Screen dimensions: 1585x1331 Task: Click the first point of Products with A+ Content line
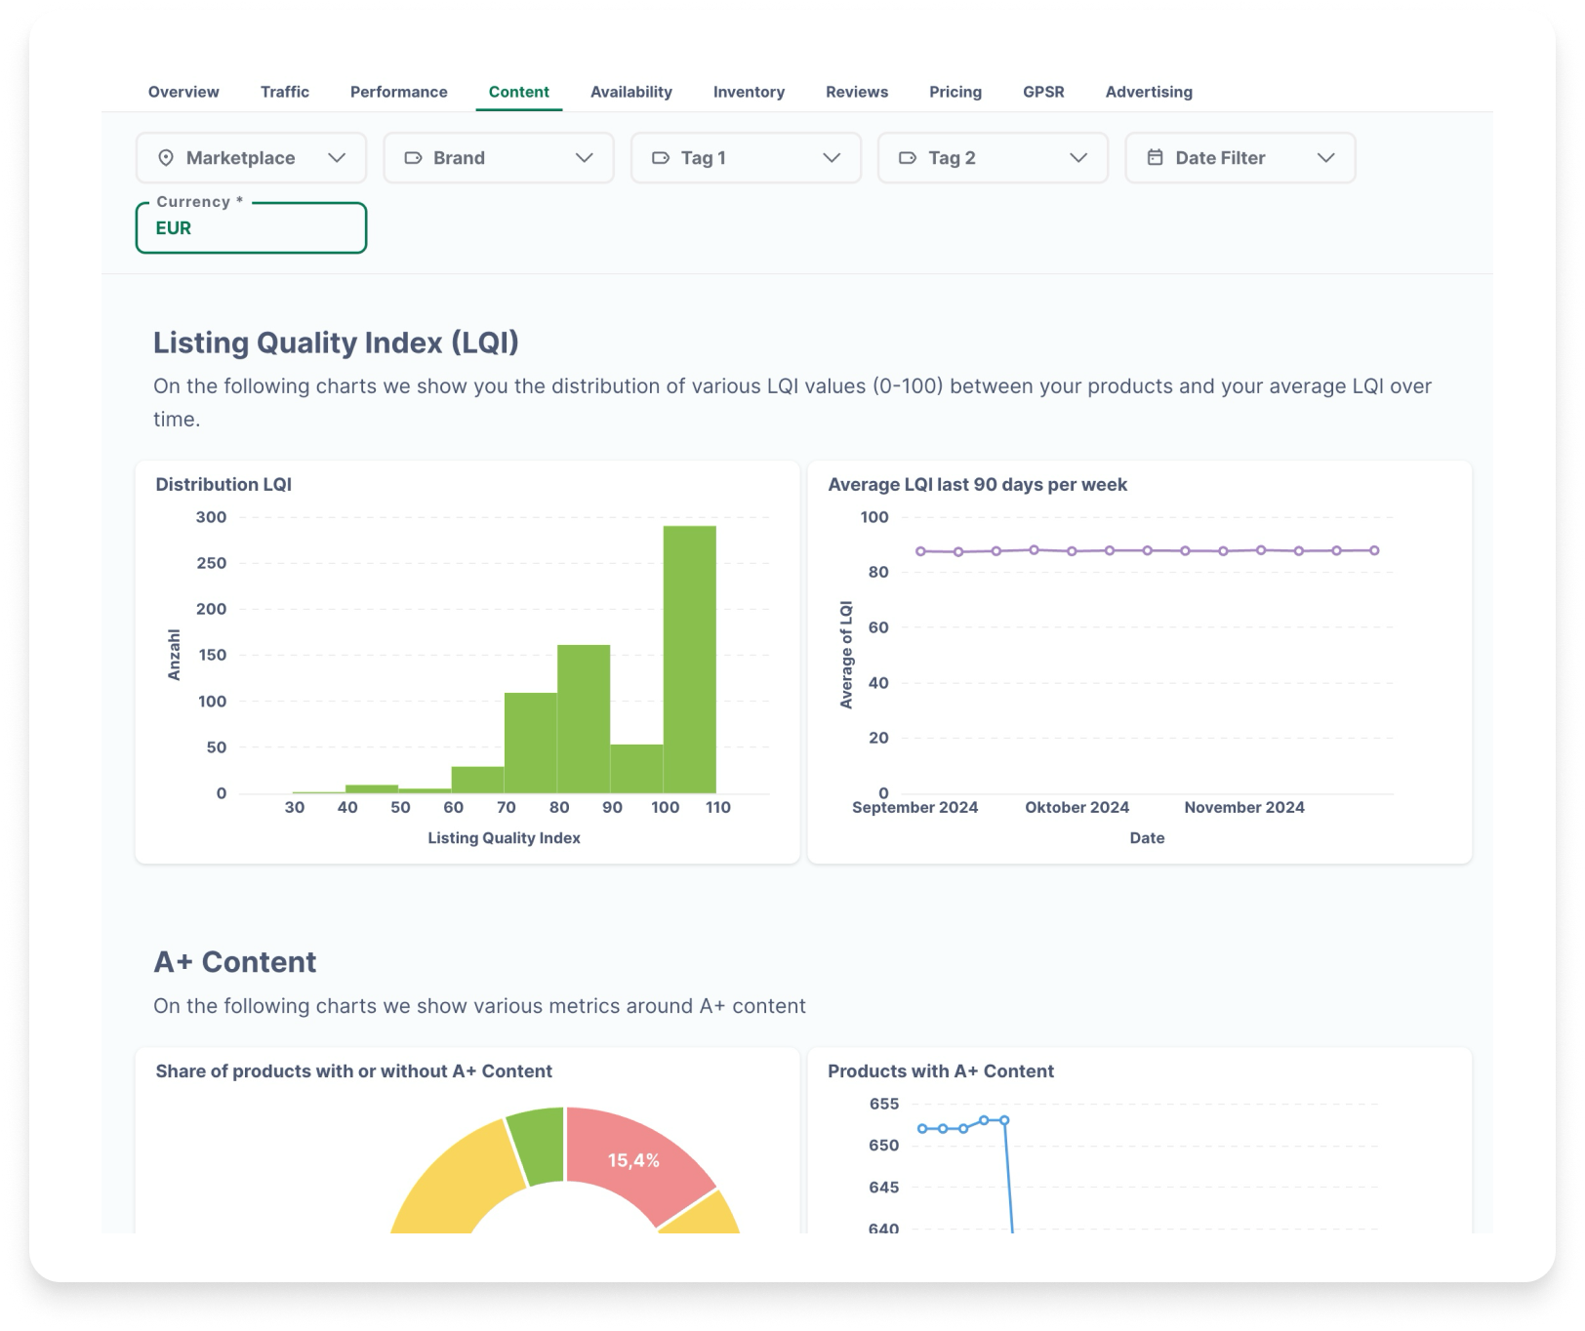pos(922,1129)
